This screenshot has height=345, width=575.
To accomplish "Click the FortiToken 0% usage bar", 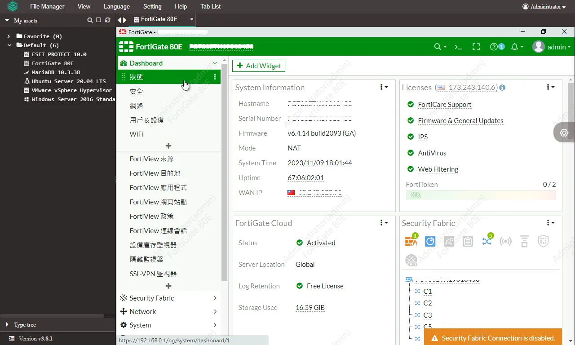I will coord(481,195).
